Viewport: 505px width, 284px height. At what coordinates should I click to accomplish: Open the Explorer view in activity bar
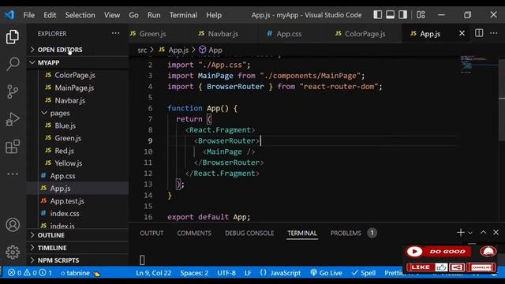tap(13, 37)
